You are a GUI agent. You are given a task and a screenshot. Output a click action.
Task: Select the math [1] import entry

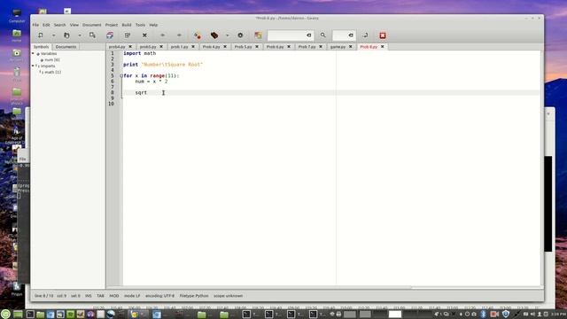(x=52, y=72)
